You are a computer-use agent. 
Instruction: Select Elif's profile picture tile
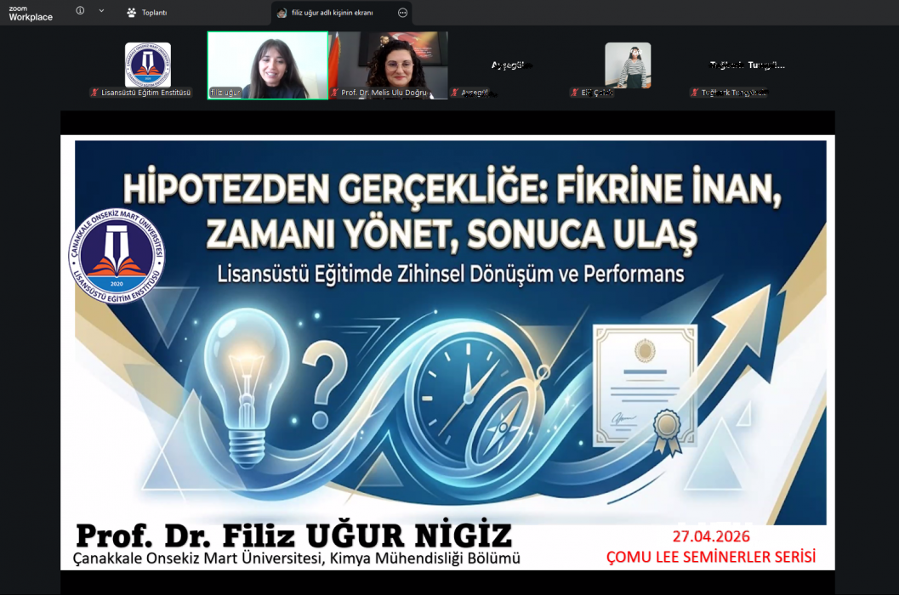click(x=628, y=65)
